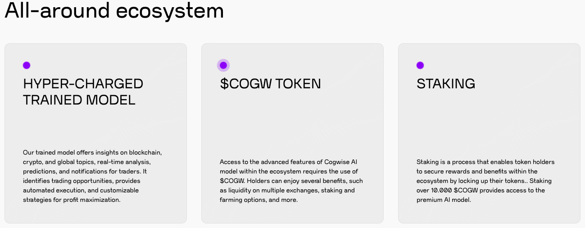This screenshot has width=585, height=228.
Task: Click the All-around ecosystem page title
Action: point(114,10)
